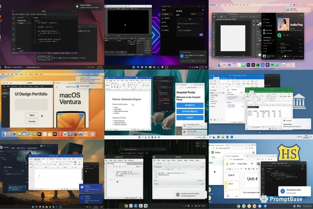313x209 pixels.
Task: Toggle Bold in the Patient Admission Word ribbon
Action: click(112, 85)
